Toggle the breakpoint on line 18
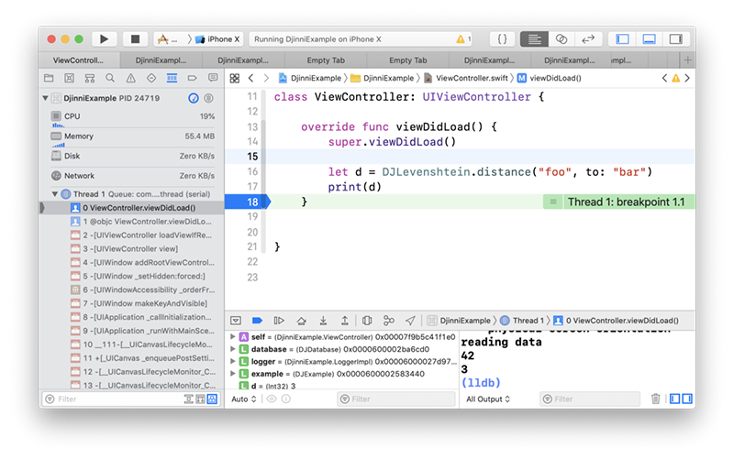 (250, 202)
